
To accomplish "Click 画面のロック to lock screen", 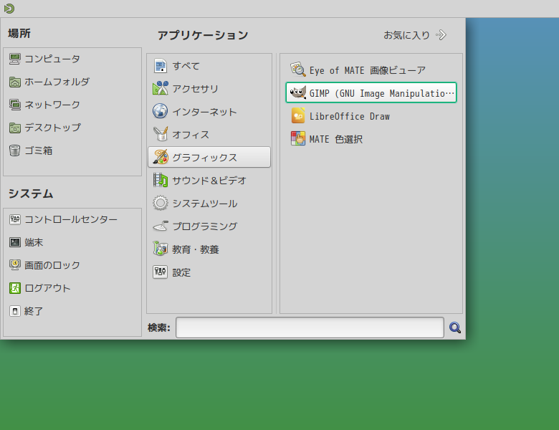I will tap(44, 265).
